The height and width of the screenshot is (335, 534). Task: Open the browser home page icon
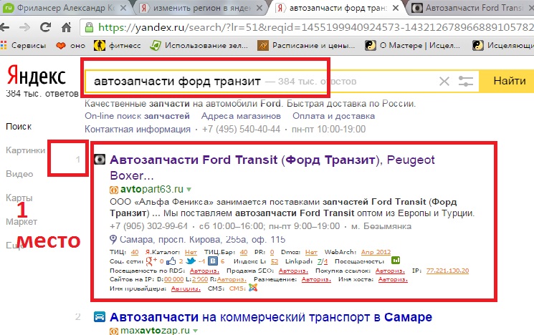(67, 27)
